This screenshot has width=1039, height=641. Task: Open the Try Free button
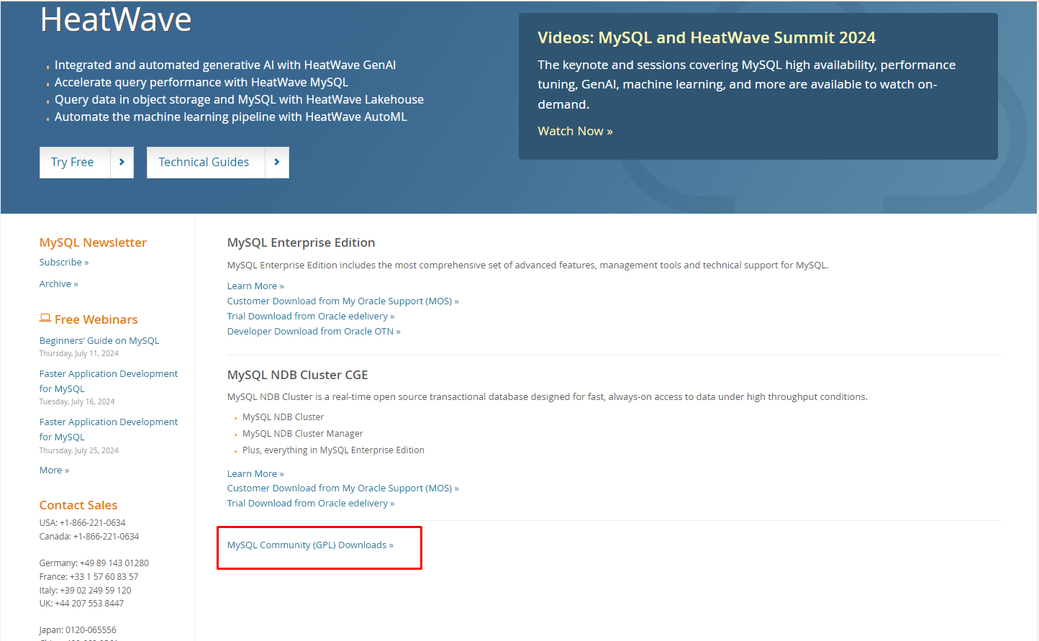pos(86,163)
